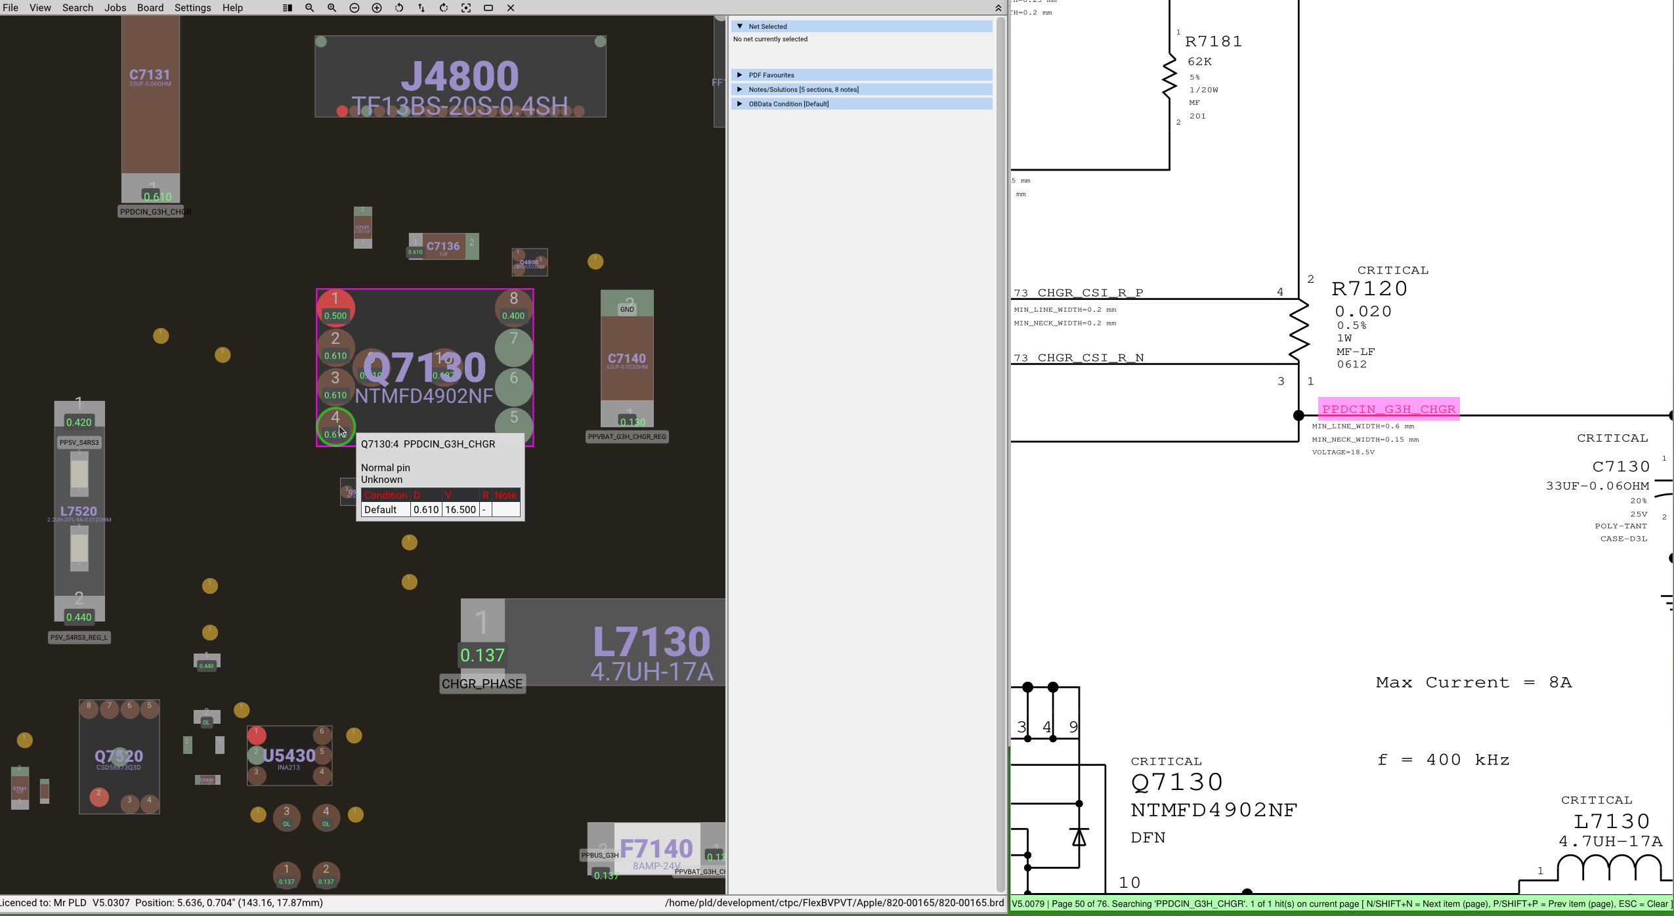The image size is (1674, 916).
Task: Click the C7136 capacitor component
Action: [444, 247]
